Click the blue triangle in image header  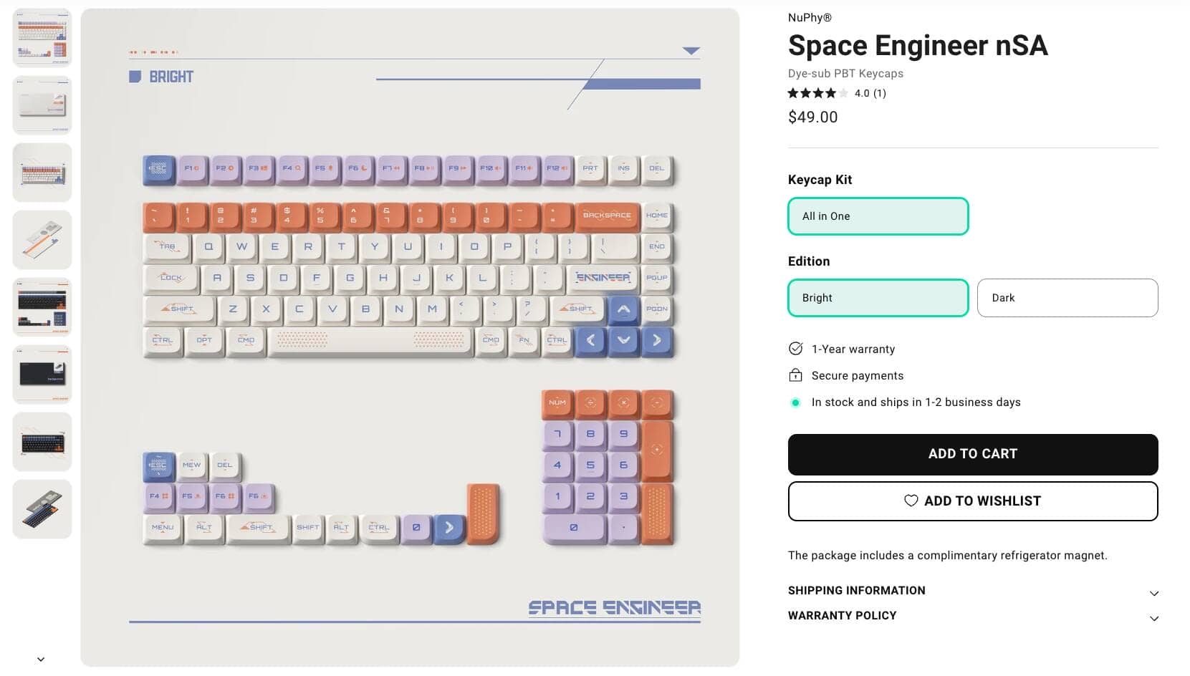click(x=691, y=51)
